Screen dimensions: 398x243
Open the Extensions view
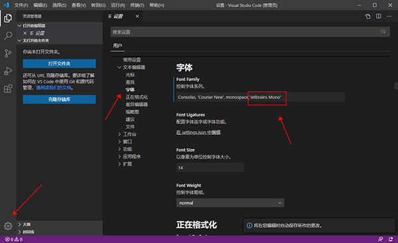point(8,89)
